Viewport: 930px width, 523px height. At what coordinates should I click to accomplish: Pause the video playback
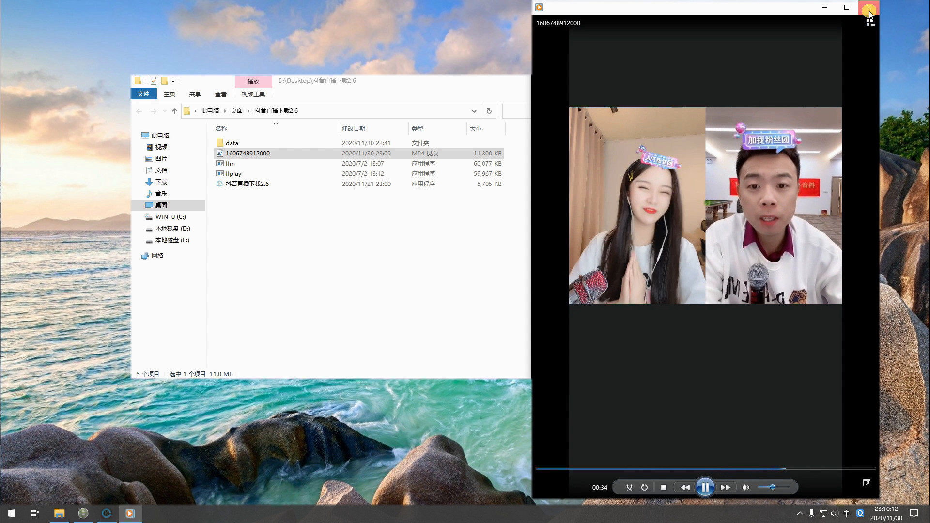[x=705, y=487]
